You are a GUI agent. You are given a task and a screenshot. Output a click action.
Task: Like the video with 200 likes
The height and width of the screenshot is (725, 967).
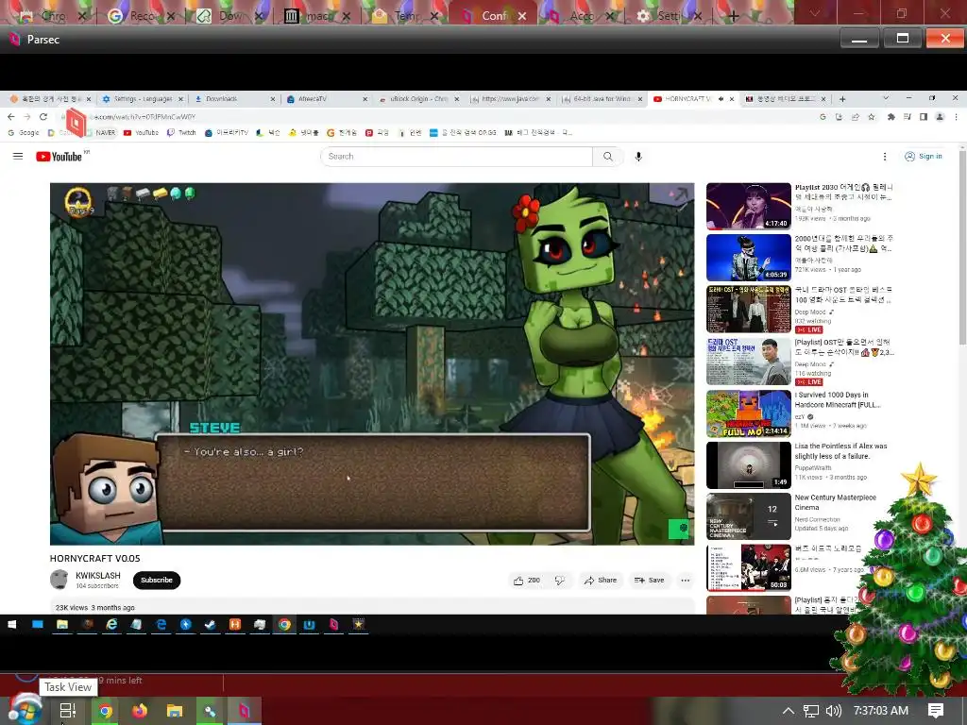(x=525, y=581)
